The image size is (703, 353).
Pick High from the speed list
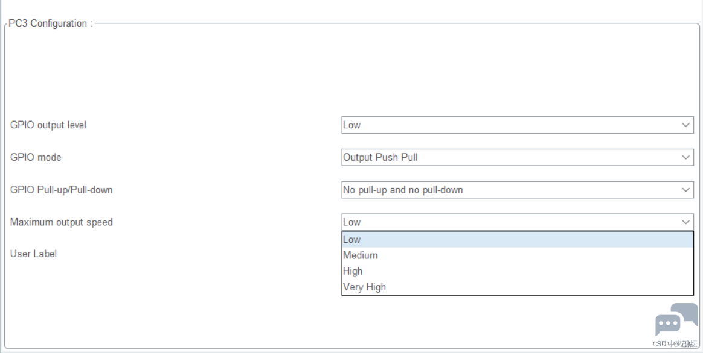pyautogui.click(x=518, y=271)
